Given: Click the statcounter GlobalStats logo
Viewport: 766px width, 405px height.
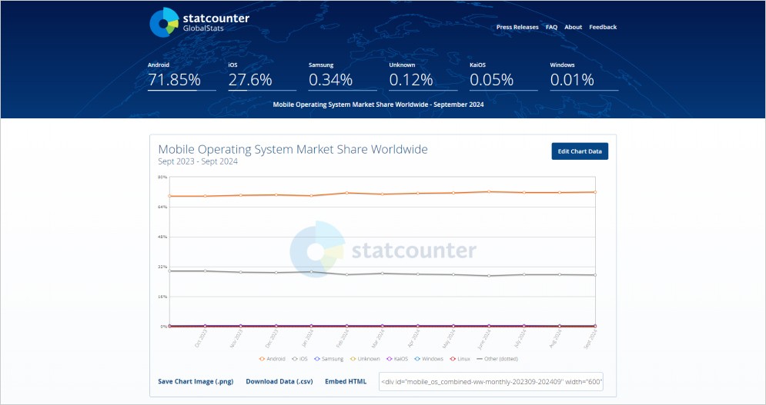Looking at the screenshot, I should click(199, 22).
